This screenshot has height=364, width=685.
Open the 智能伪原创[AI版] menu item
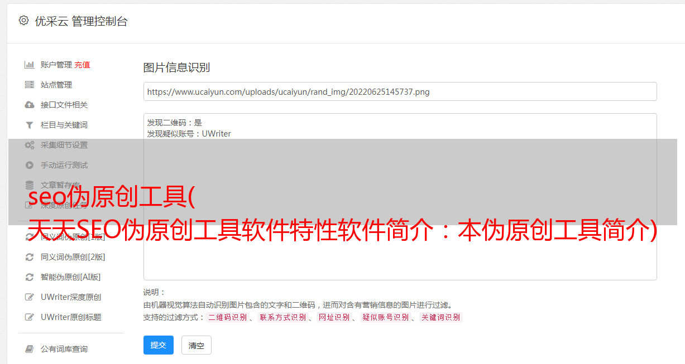click(x=70, y=277)
